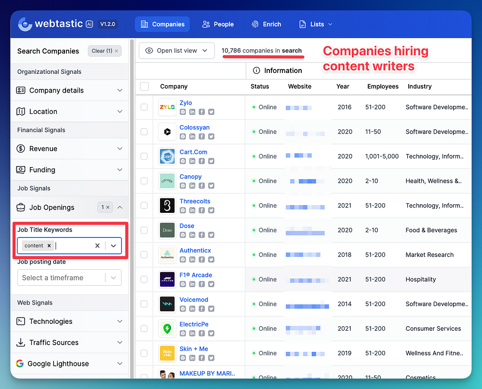Open Canopy's Twitter icon
The height and width of the screenshot is (389, 482).
point(211,186)
